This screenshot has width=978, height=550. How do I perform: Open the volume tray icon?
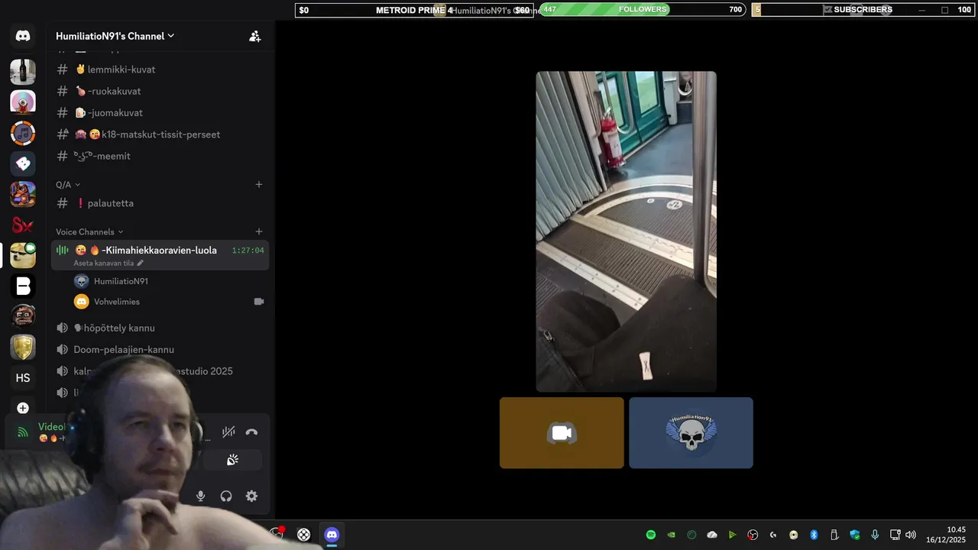click(911, 535)
